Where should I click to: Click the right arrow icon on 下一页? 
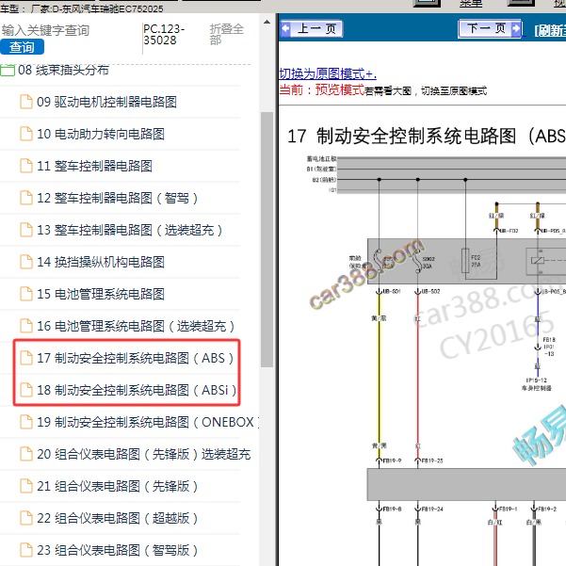point(516,28)
